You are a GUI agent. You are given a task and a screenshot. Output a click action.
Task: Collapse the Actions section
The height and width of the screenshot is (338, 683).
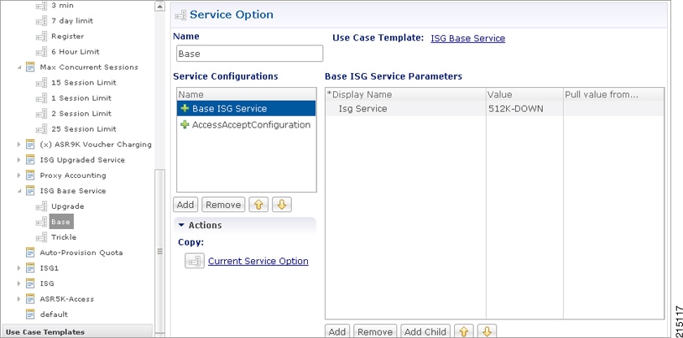pyautogui.click(x=181, y=225)
